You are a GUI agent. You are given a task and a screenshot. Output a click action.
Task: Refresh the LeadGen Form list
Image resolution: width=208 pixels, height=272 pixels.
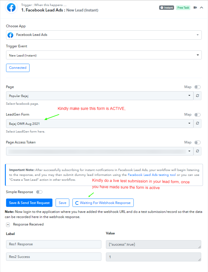[x=197, y=123]
